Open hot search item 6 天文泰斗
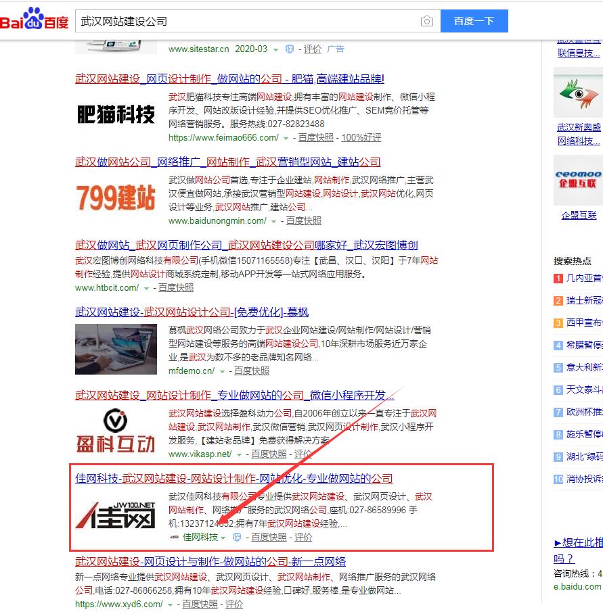603x616 pixels. 583,390
